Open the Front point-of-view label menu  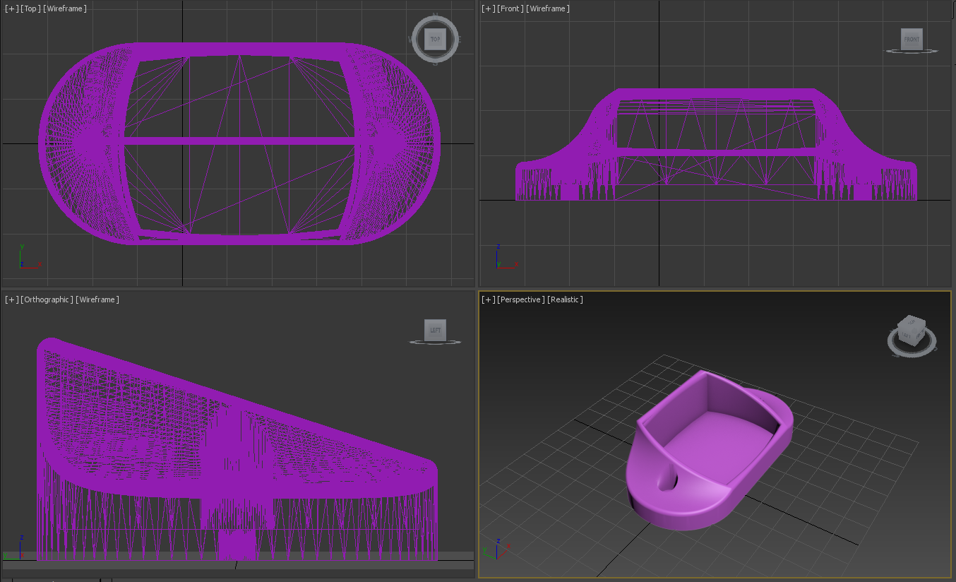(510, 8)
